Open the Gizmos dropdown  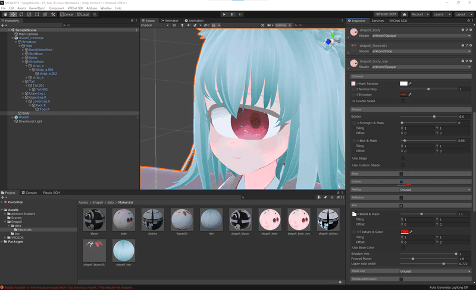click(x=283, y=25)
